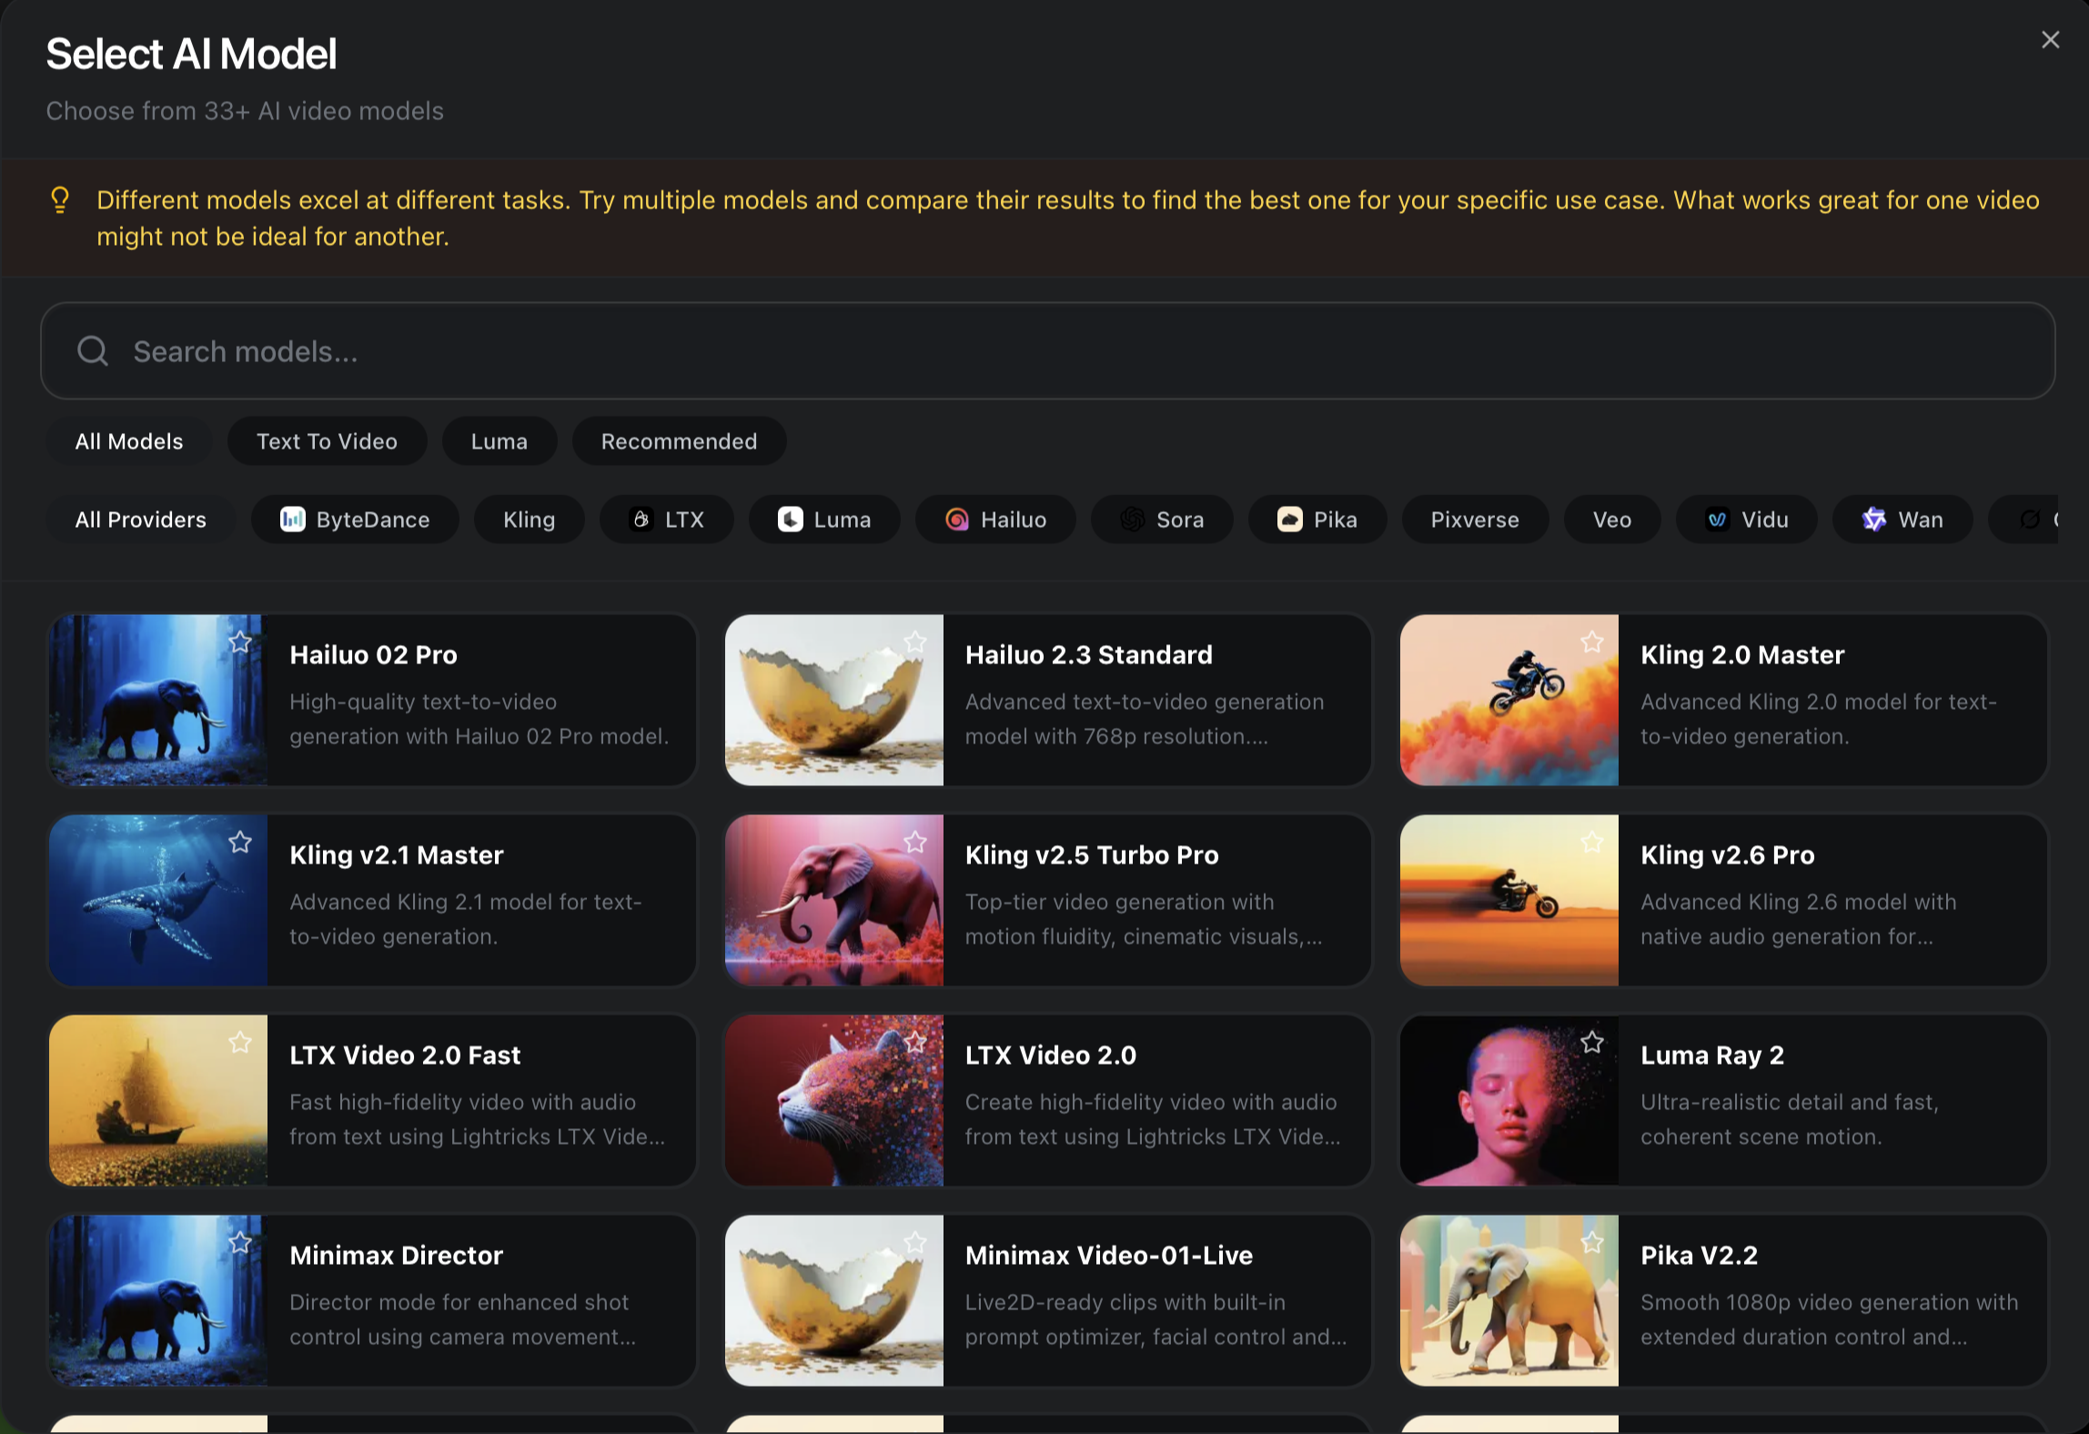This screenshot has height=1434, width=2089.
Task: Toggle favorite star on Luma Ray 2
Action: tap(1591, 1043)
